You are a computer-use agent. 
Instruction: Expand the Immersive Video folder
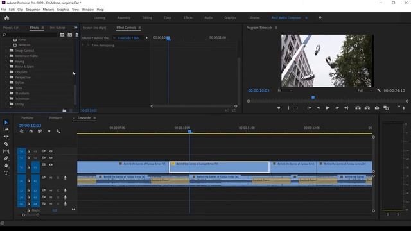pos(6,56)
